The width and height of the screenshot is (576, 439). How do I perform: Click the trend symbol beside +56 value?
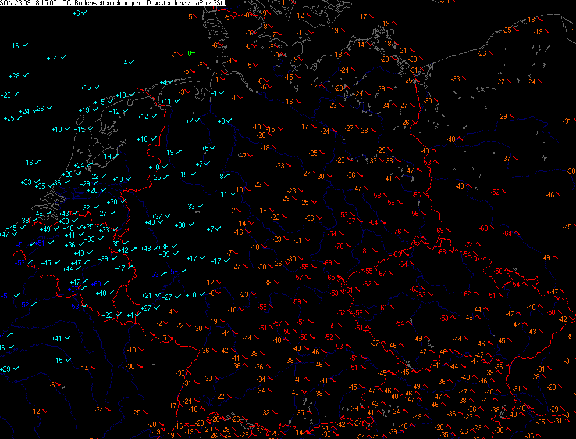coord(182,272)
